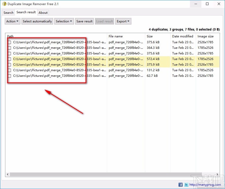Click the right scroll arrow

(218, 175)
